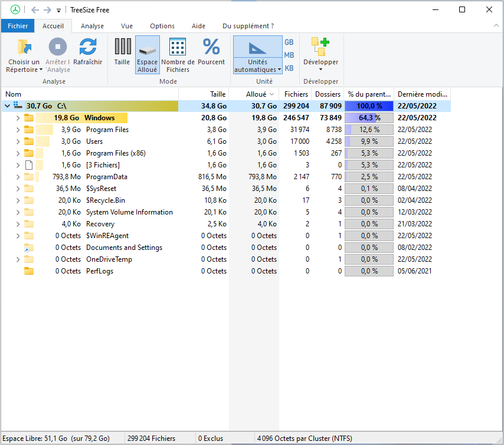504x445 pixels.
Task: Click the Windows folder icon
Action: pos(29,117)
